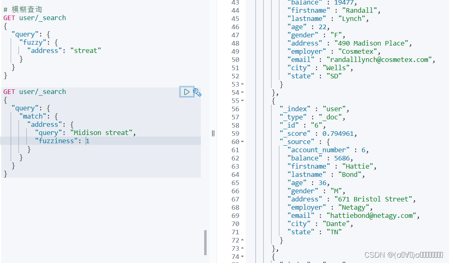
Task: Click the editor vertical scrollbar thumb
Action: 205,242
